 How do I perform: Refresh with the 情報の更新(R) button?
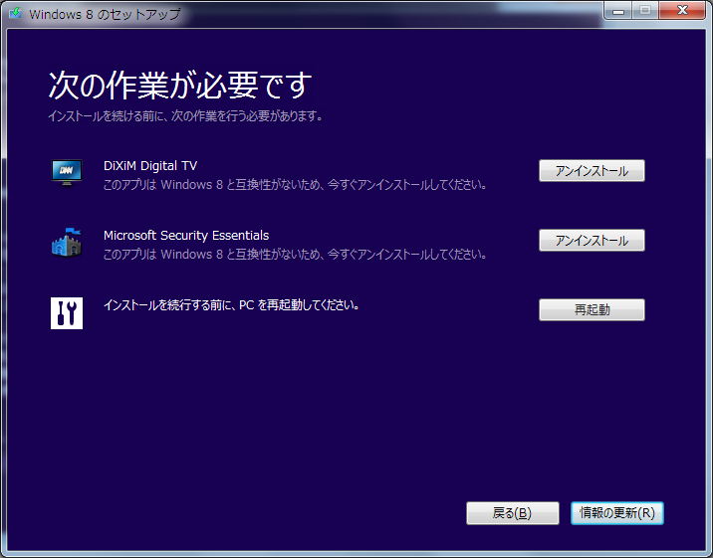[617, 513]
